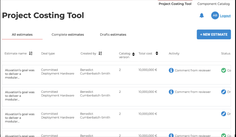Image resolution: width=236 pixels, height=137 pixels.
Task: Click the AB user avatar
Action: 215,15
